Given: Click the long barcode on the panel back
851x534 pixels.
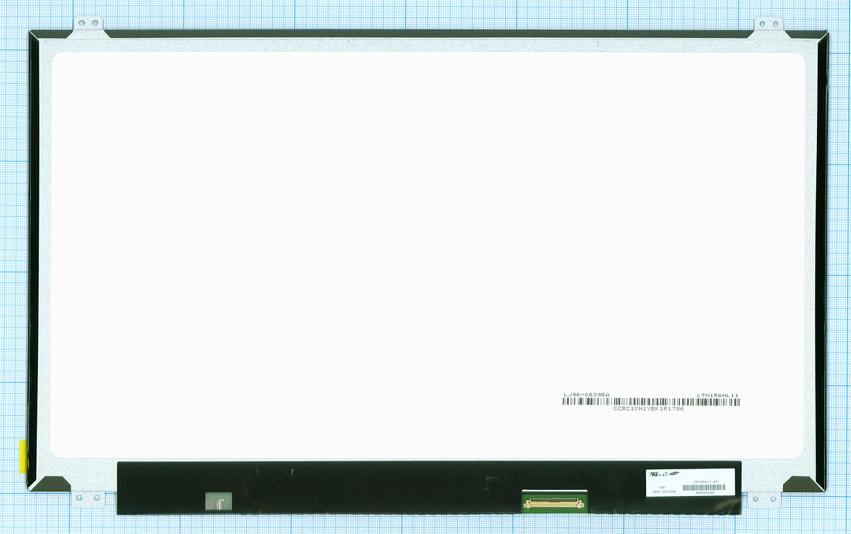Looking at the screenshot, I should pos(651,402).
